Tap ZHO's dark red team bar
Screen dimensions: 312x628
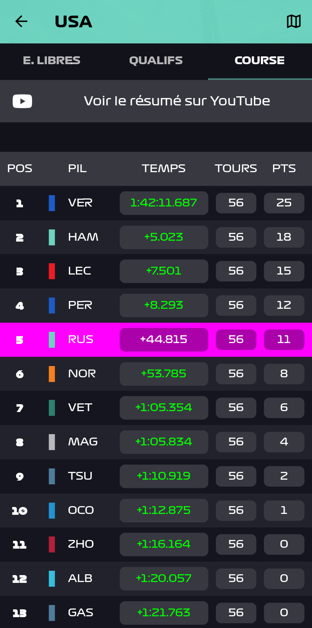52,544
